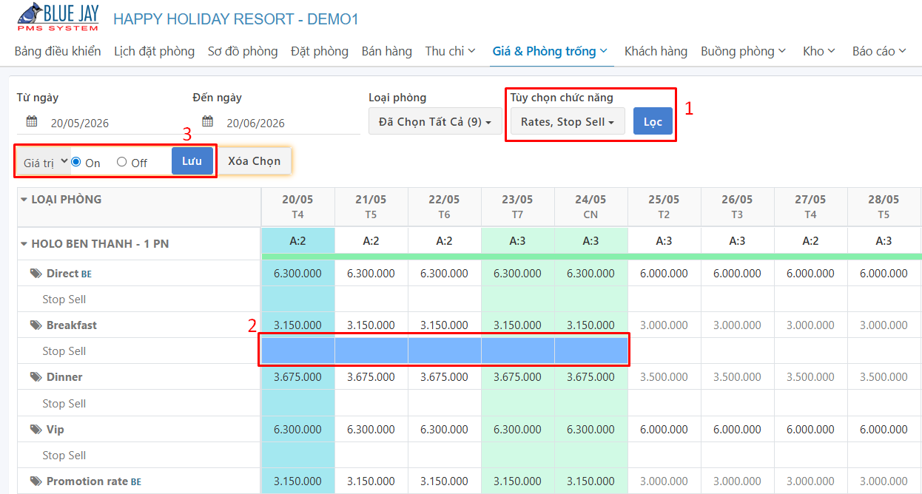This screenshot has height=494, width=922.
Task: Click the Blue Jay PMS logo
Action: [57, 17]
